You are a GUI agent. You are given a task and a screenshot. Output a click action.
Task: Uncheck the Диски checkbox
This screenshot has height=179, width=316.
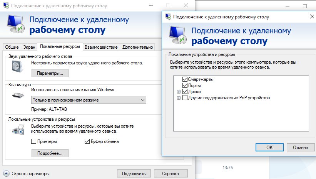point(185,92)
